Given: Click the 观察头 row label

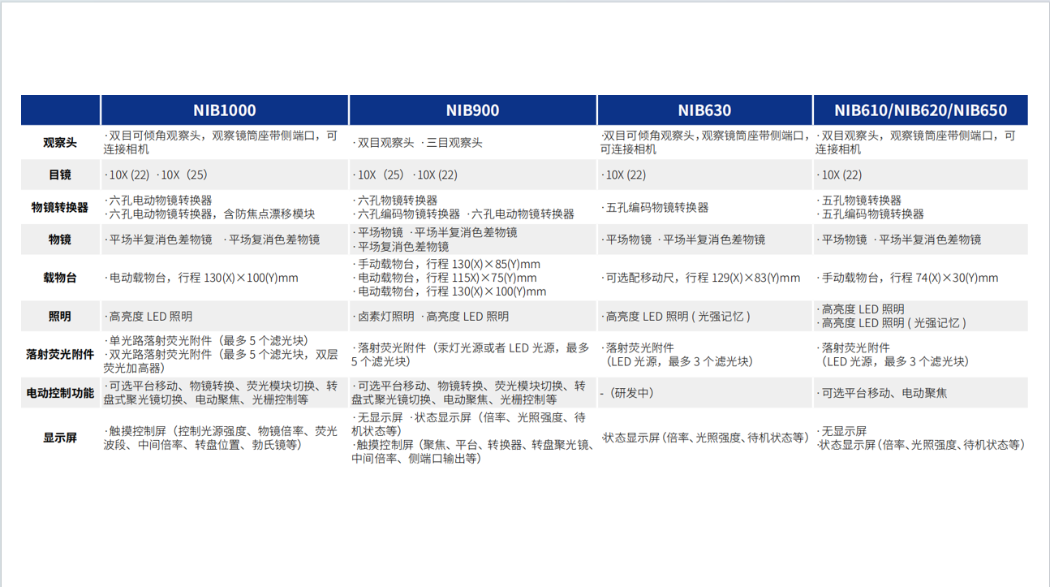Looking at the screenshot, I should [x=59, y=141].
